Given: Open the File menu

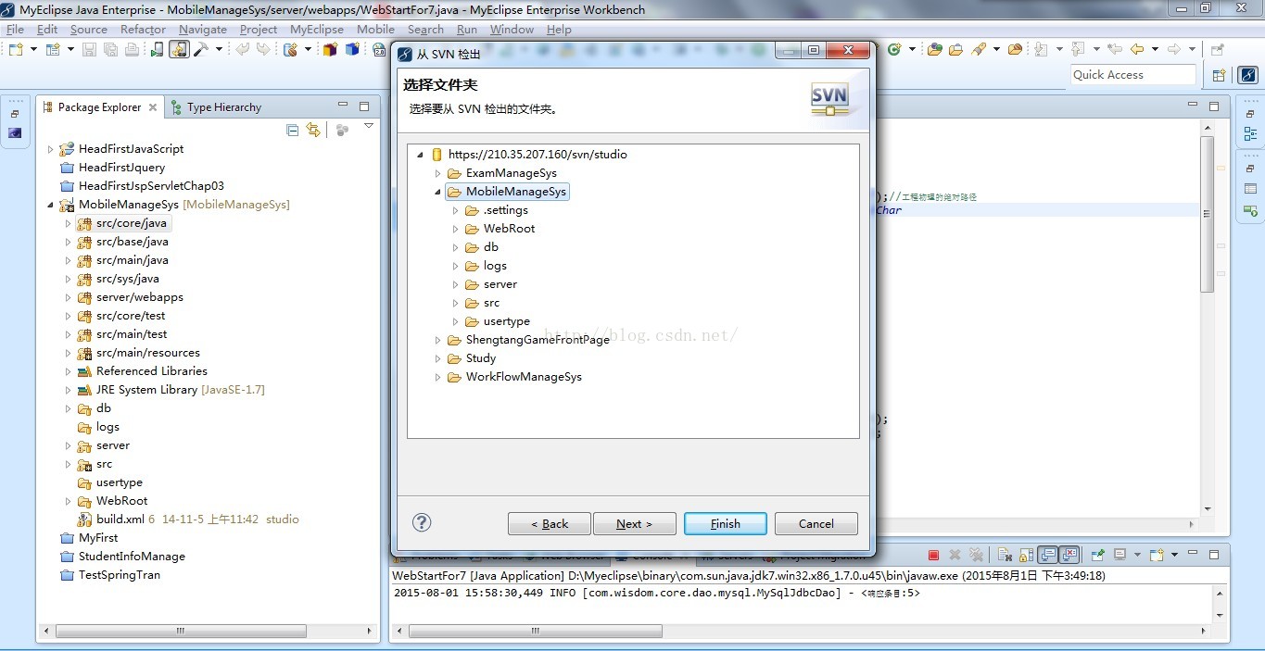Looking at the screenshot, I should 16,30.
